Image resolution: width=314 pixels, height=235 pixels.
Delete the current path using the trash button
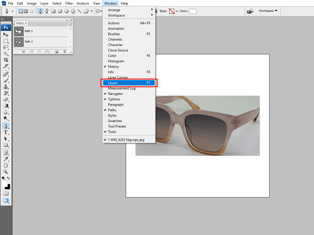coord(64,51)
